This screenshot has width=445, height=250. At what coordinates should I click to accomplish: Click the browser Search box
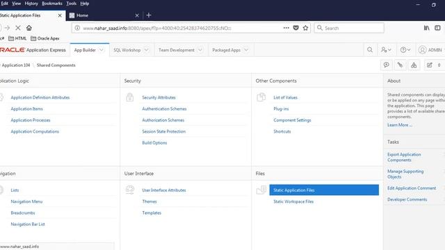tap(349, 28)
